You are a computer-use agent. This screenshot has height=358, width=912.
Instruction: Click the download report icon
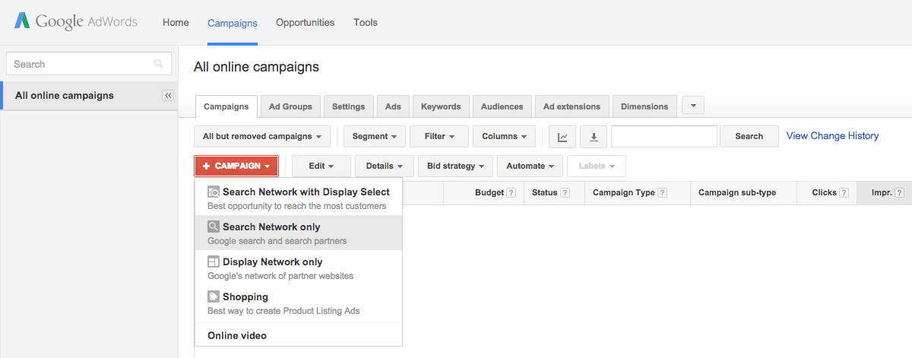click(x=594, y=137)
